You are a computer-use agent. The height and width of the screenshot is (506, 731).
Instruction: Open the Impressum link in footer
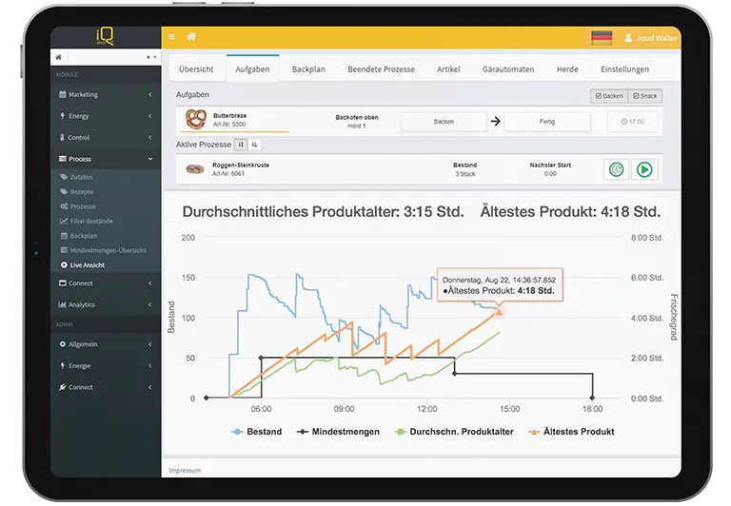click(x=185, y=470)
